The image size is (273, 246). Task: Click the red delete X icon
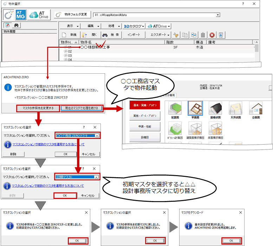[x=212, y=35]
